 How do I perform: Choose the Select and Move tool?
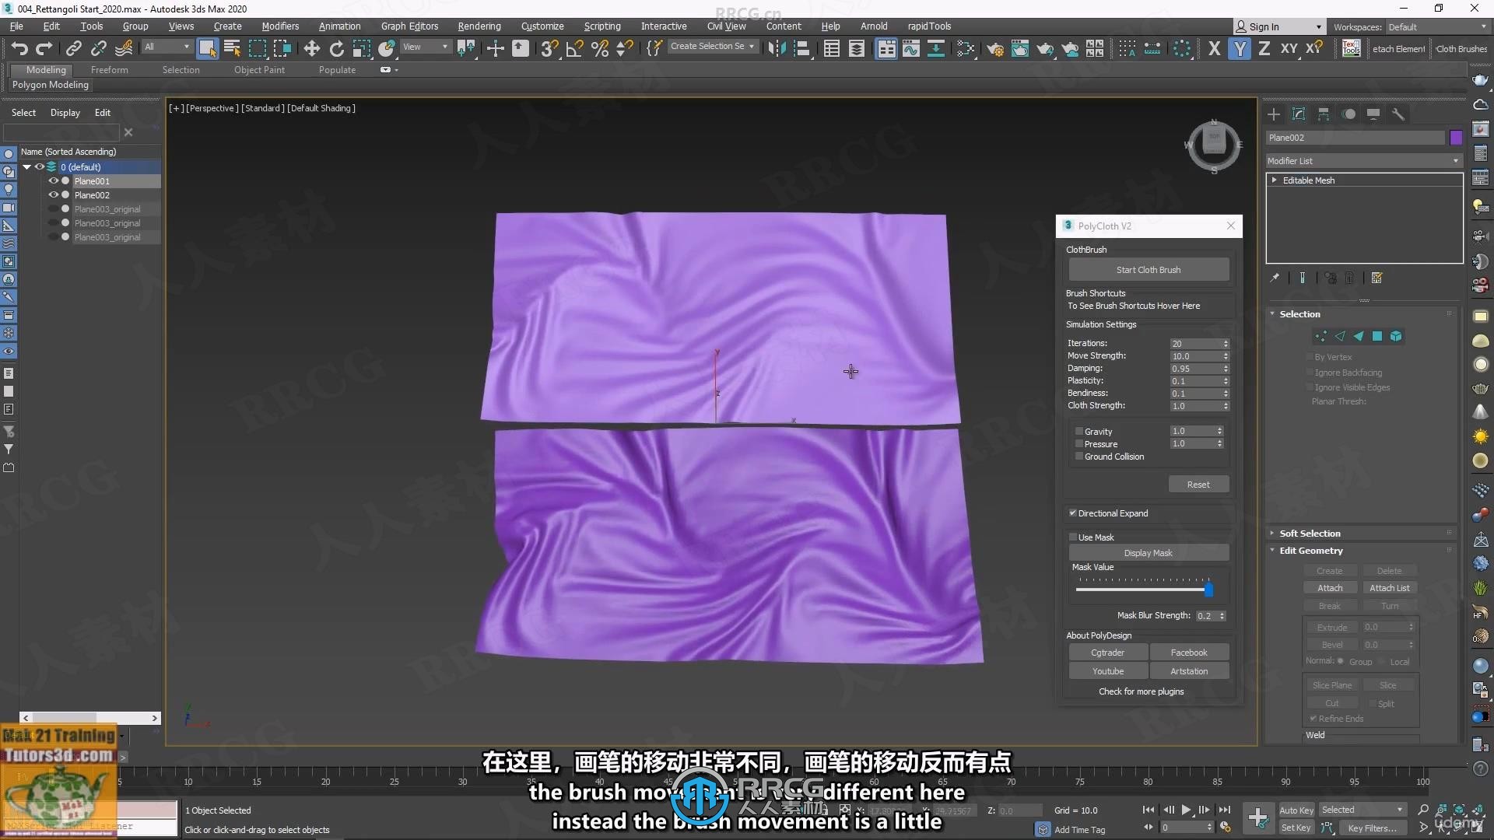tap(311, 48)
